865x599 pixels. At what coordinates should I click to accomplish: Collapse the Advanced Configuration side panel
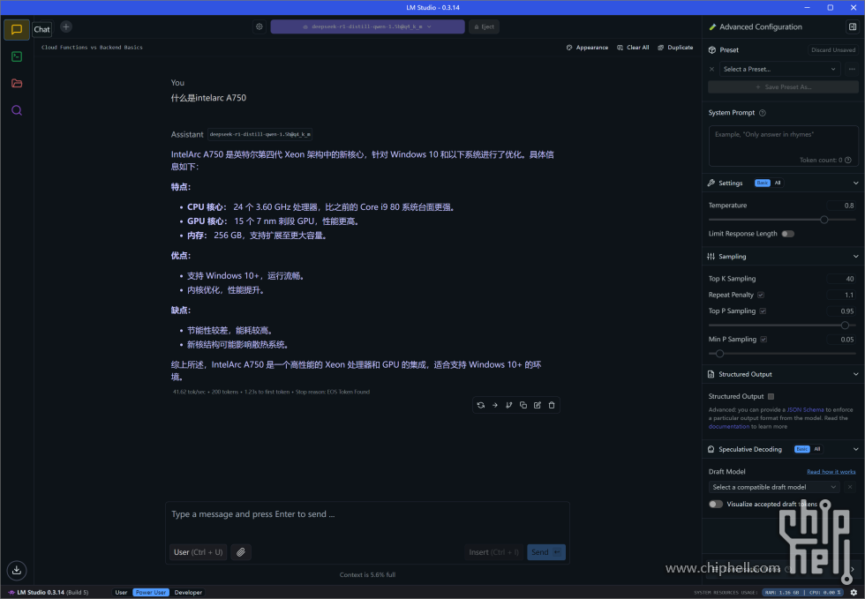click(853, 26)
